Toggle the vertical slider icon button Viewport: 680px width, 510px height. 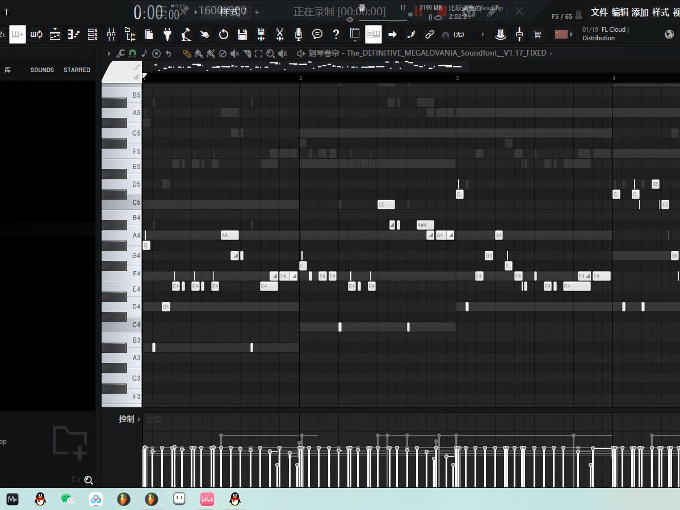click(x=519, y=34)
